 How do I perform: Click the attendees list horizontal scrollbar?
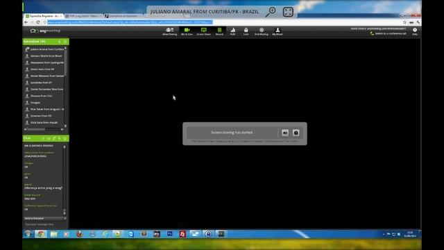[x=44, y=129]
